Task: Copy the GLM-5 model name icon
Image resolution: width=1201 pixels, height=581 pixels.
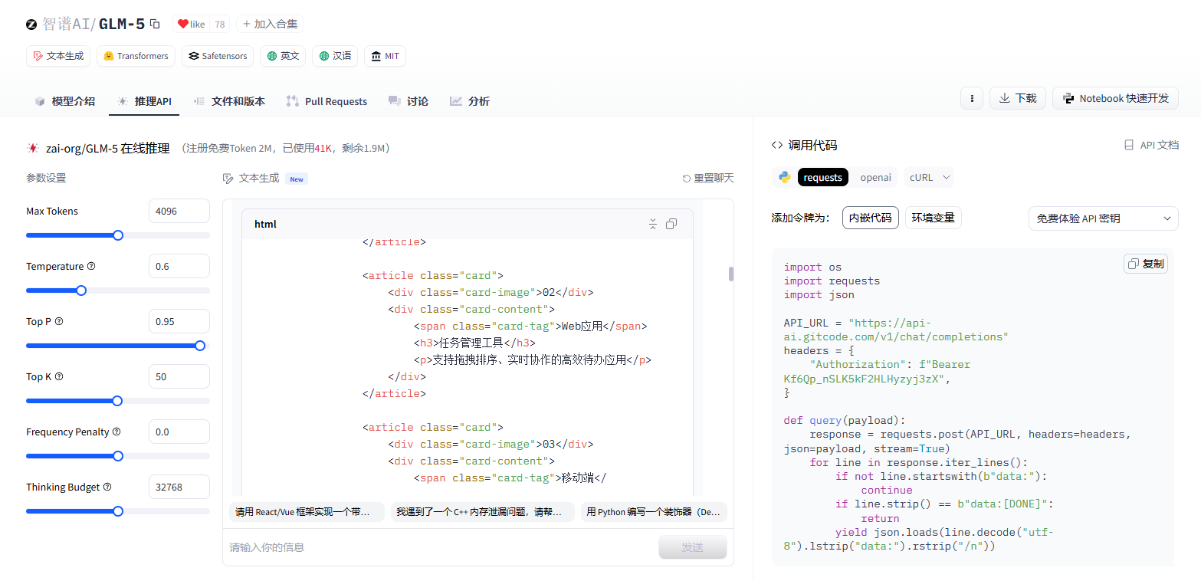Action: pos(155,24)
